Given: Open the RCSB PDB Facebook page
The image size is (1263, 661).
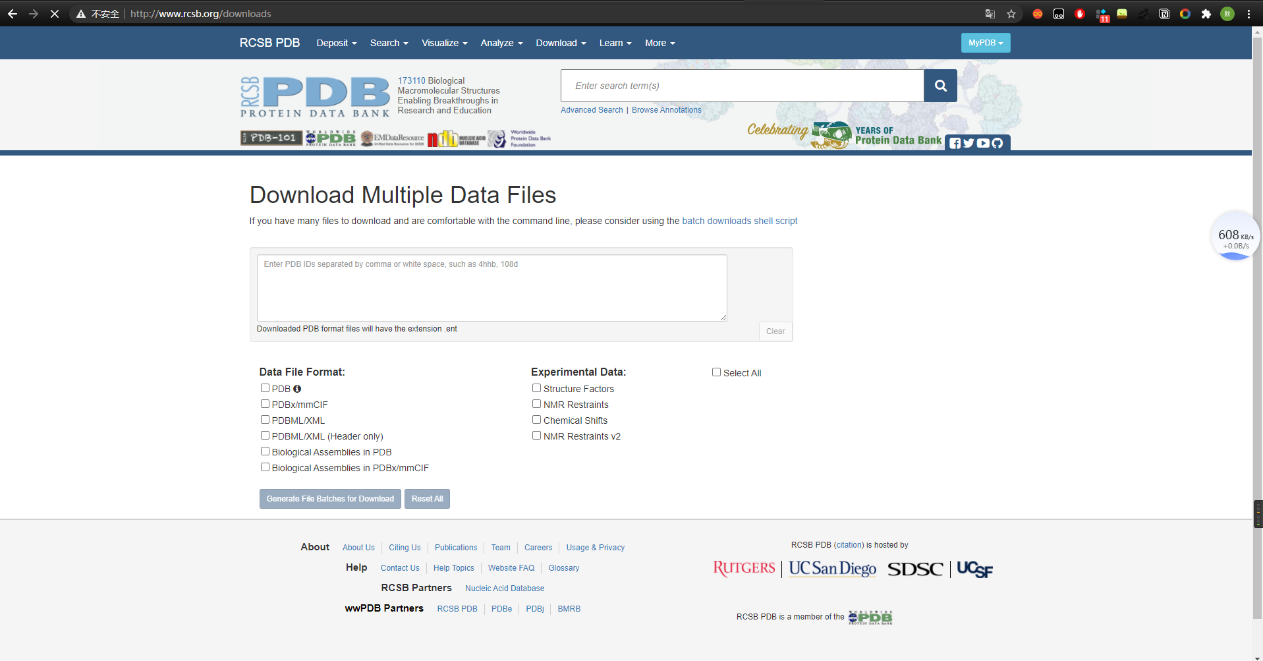Looking at the screenshot, I should (955, 143).
